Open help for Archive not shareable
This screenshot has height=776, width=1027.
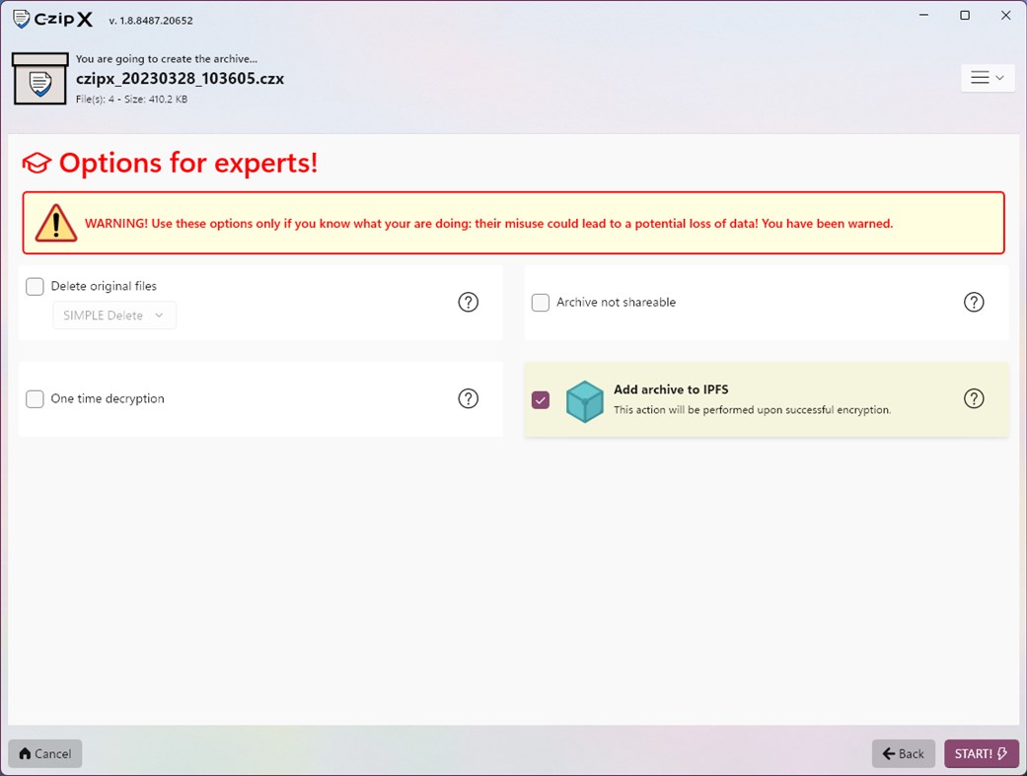click(x=974, y=302)
